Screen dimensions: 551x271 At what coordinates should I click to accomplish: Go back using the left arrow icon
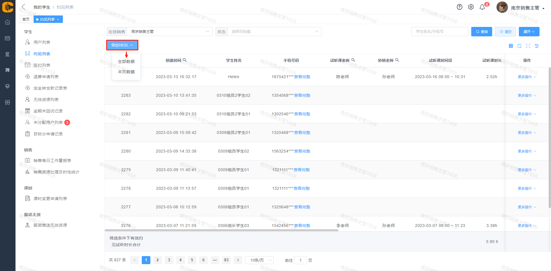click(x=24, y=7)
